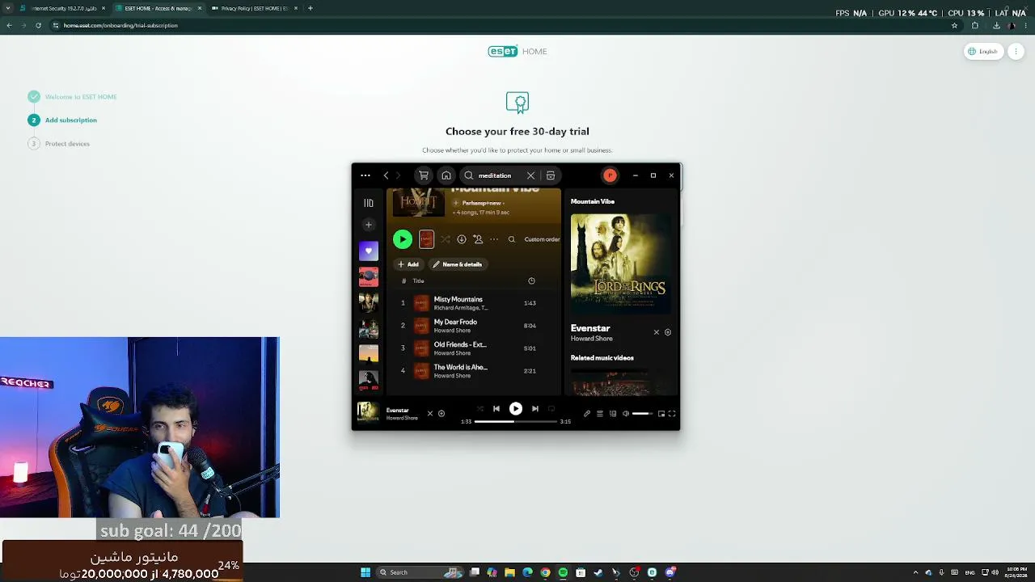Toggle shuffle in the player bar
The height and width of the screenshot is (582, 1035).
[479, 409]
